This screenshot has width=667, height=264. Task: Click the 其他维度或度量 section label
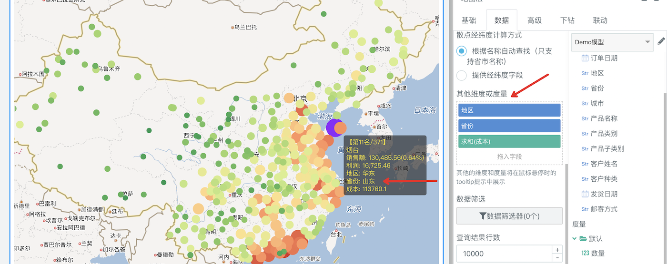click(x=482, y=94)
